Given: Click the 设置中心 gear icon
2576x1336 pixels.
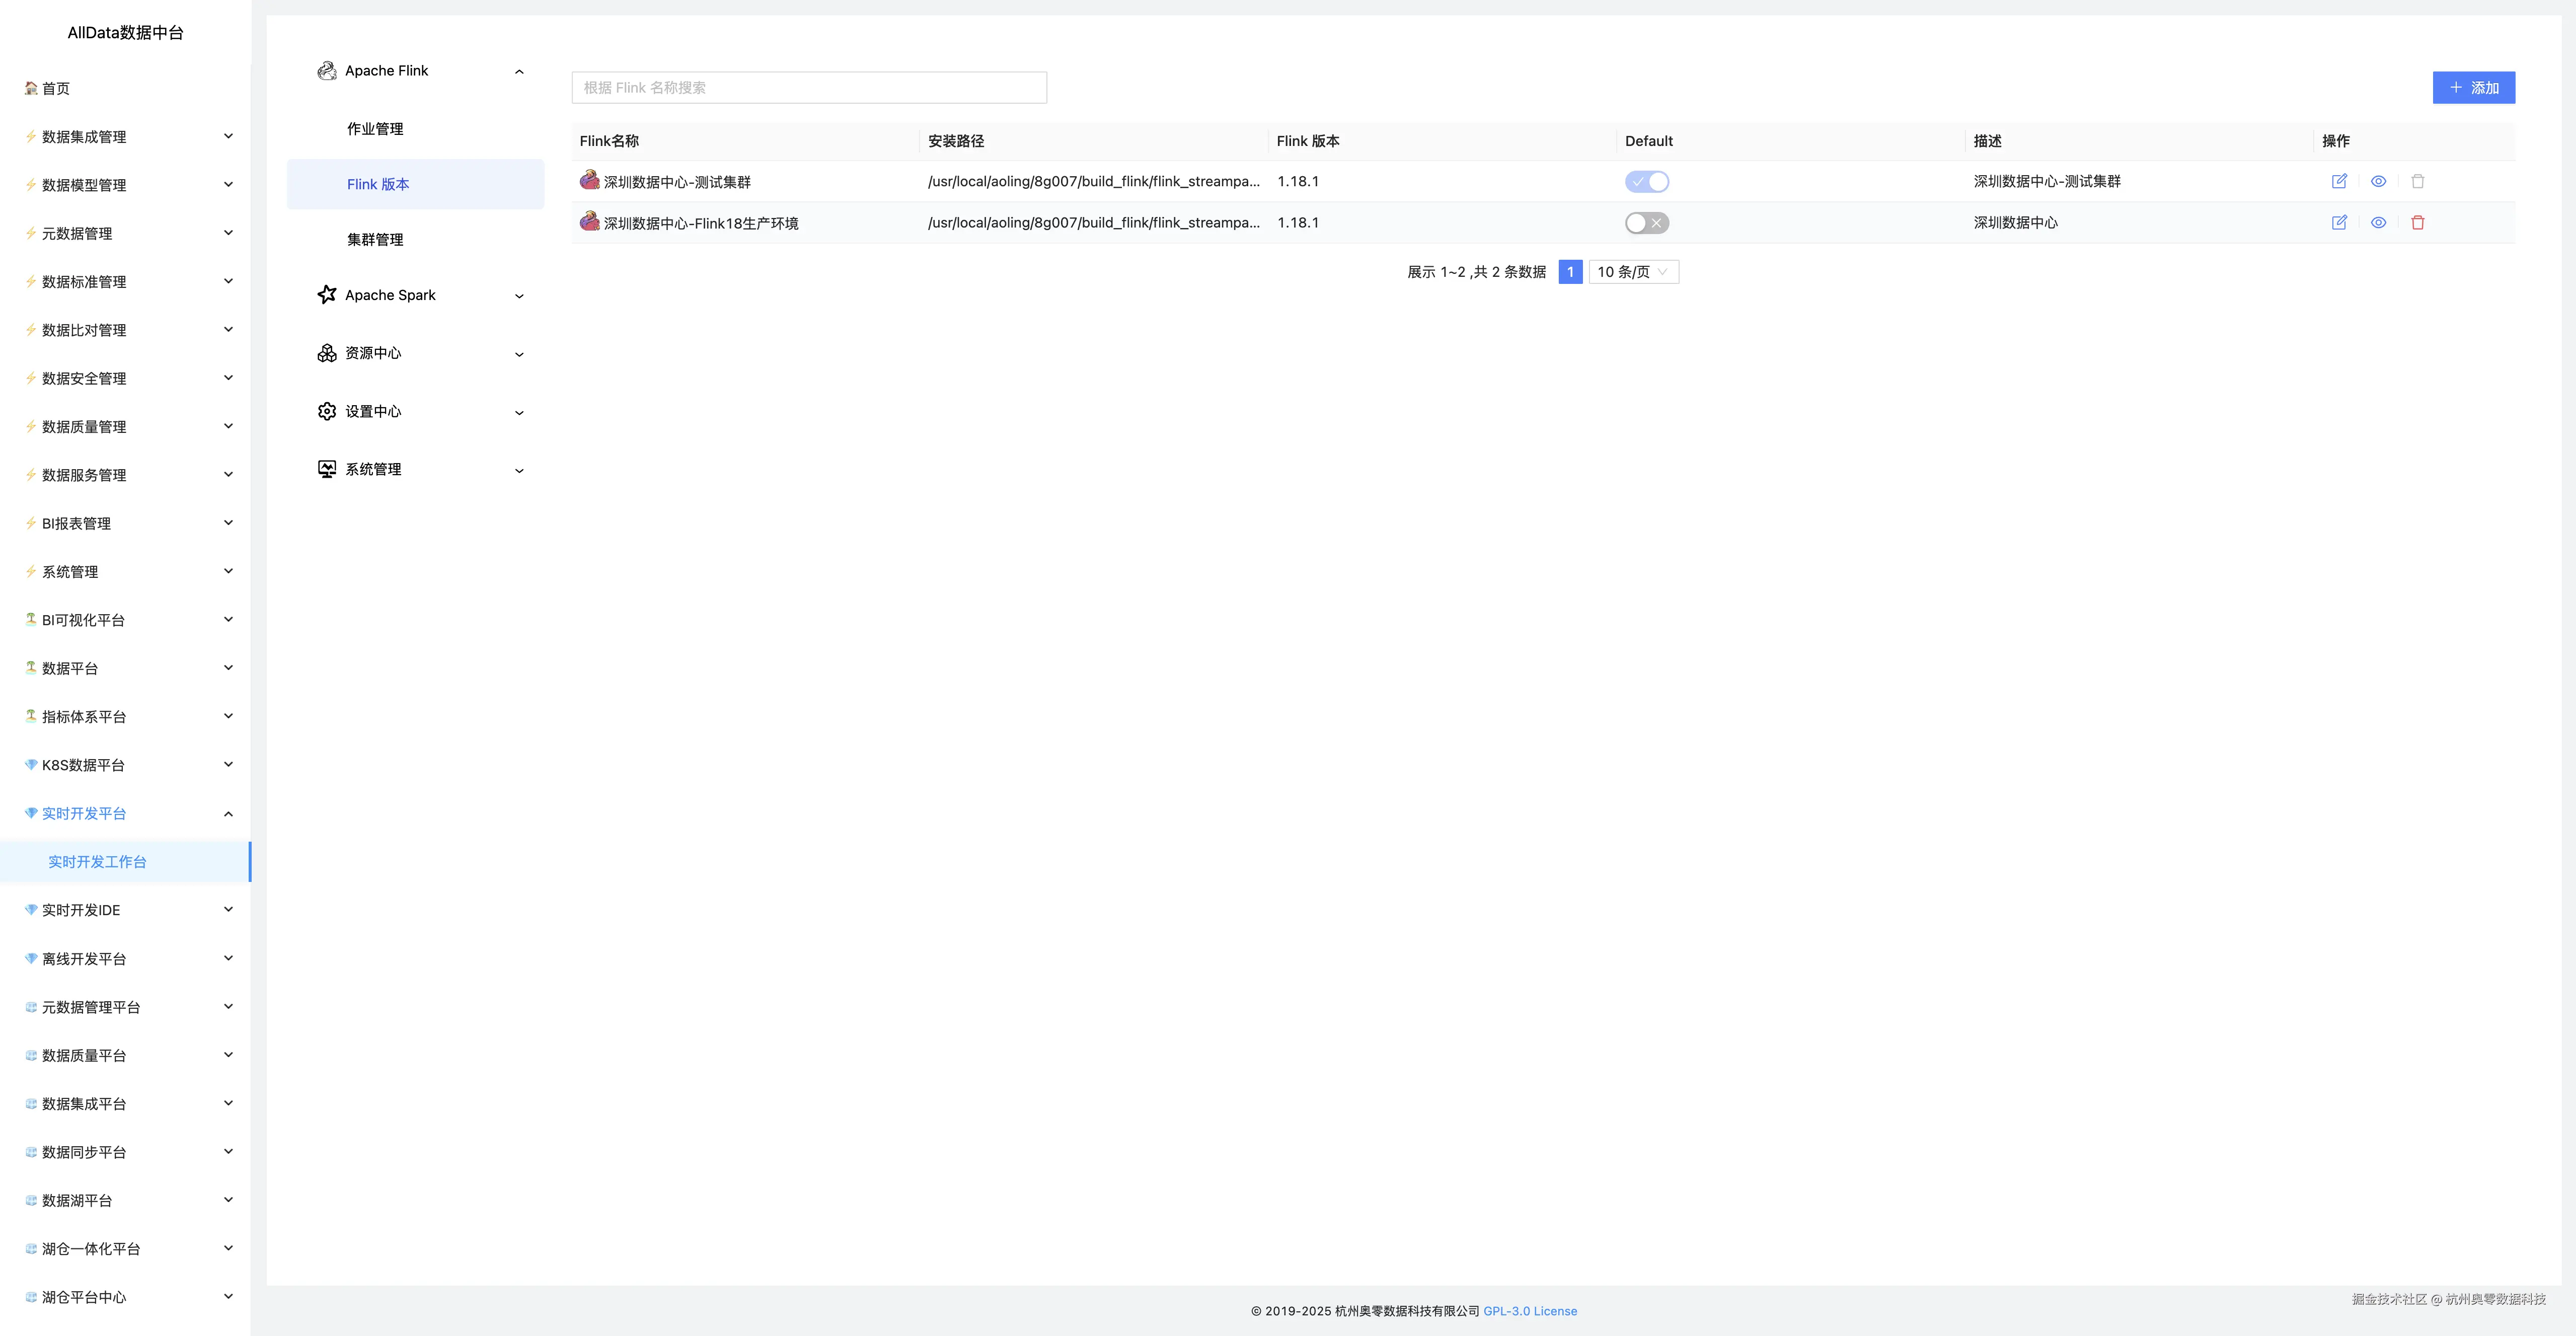Looking at the screenshot, I should pos(326,411).
